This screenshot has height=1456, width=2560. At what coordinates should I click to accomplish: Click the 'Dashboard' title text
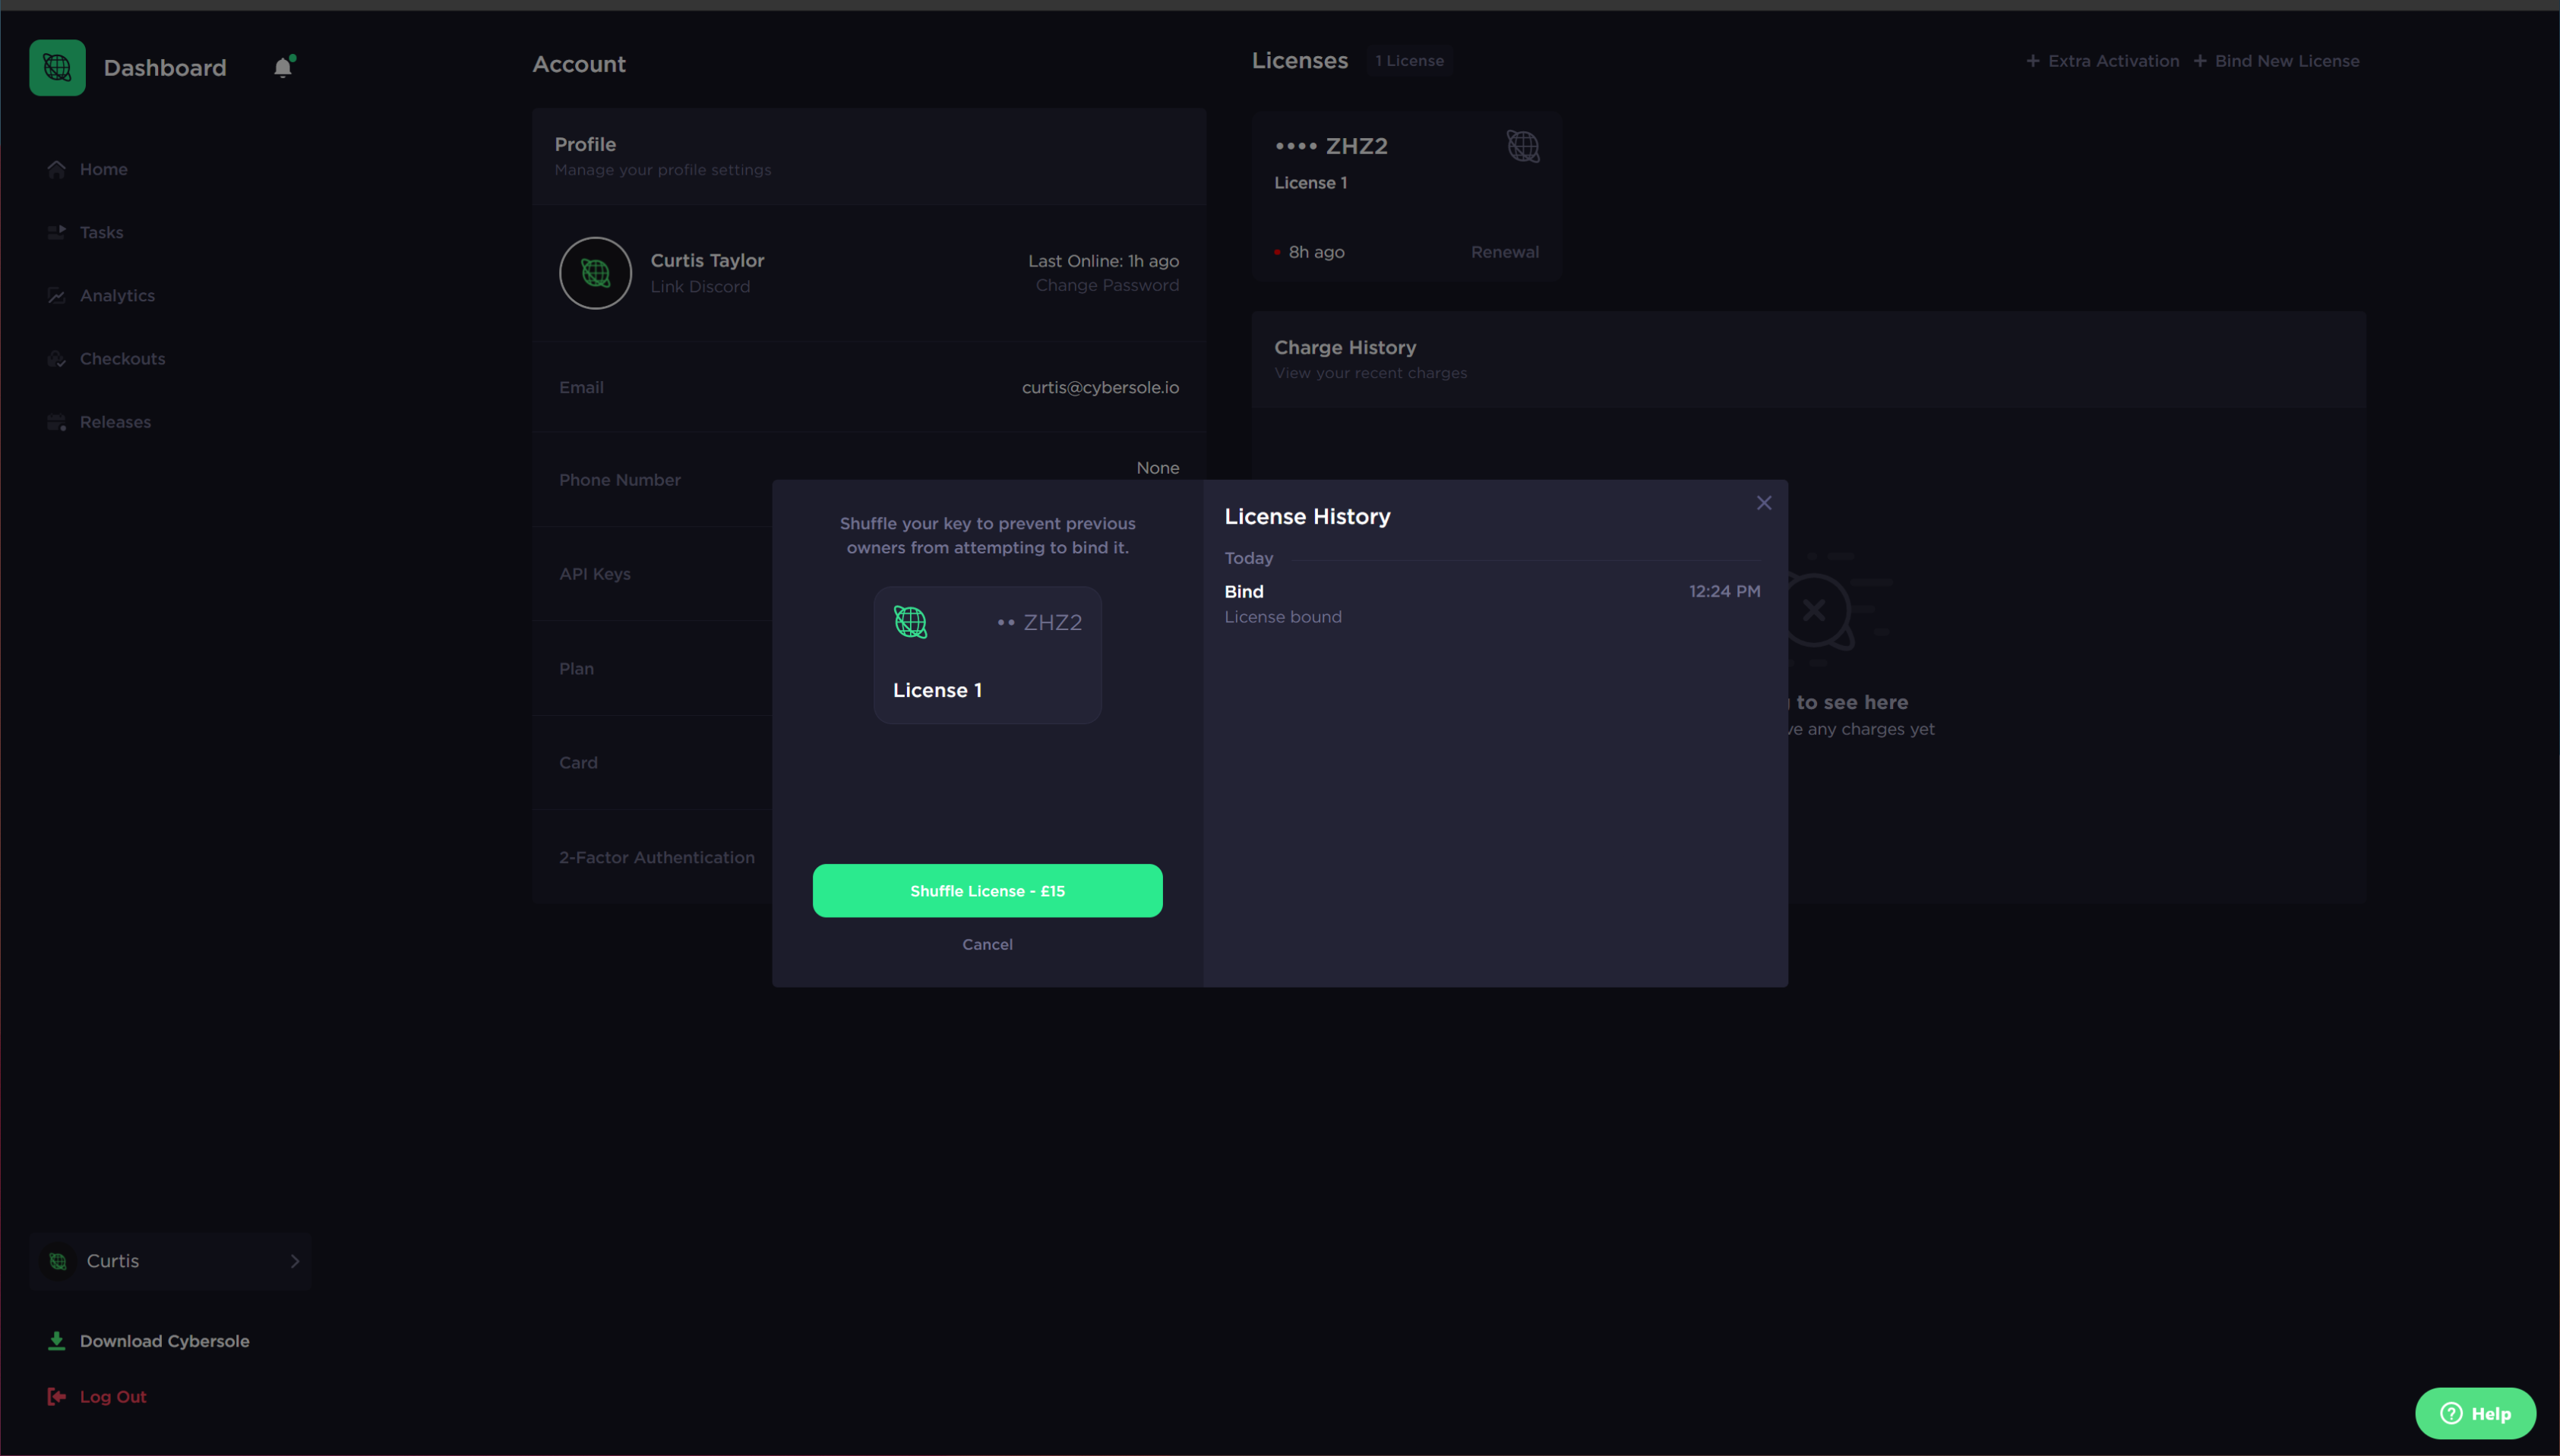[165, 67]
